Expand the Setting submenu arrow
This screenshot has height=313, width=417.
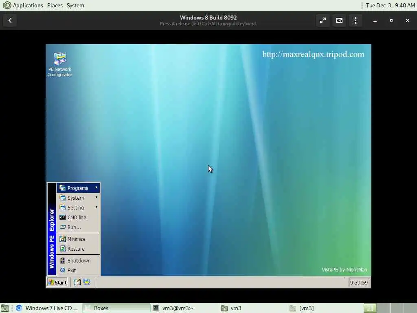[96, 207]
